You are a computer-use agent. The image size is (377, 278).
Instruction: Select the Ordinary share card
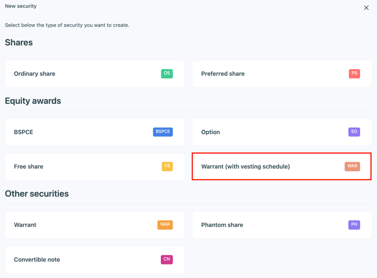(84, 74)
